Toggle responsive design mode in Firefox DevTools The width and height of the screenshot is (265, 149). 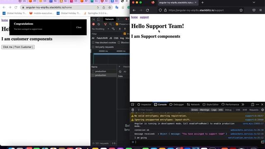pos(252,105)
